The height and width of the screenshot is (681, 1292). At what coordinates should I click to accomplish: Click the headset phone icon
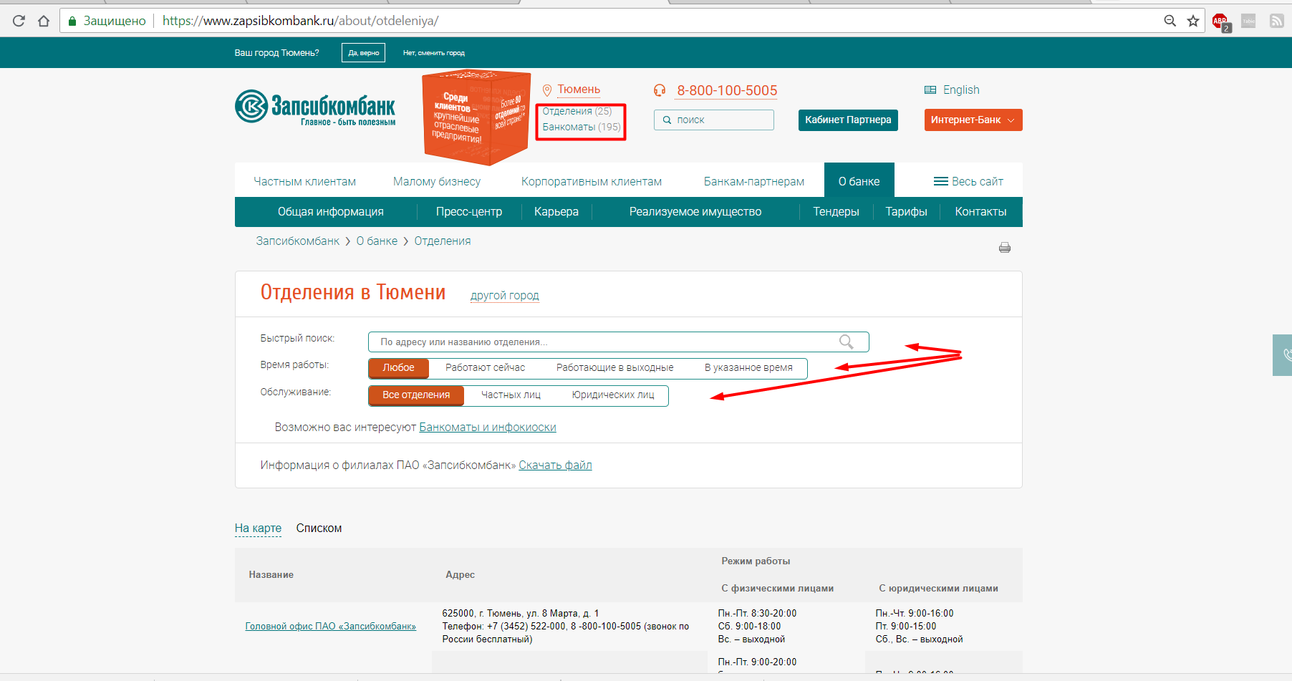(x=660, y=90)
